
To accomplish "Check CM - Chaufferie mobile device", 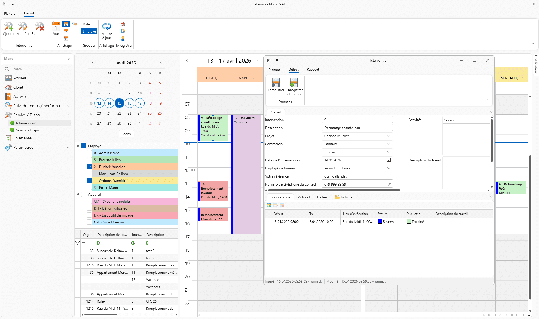I will tap(89, 201).
